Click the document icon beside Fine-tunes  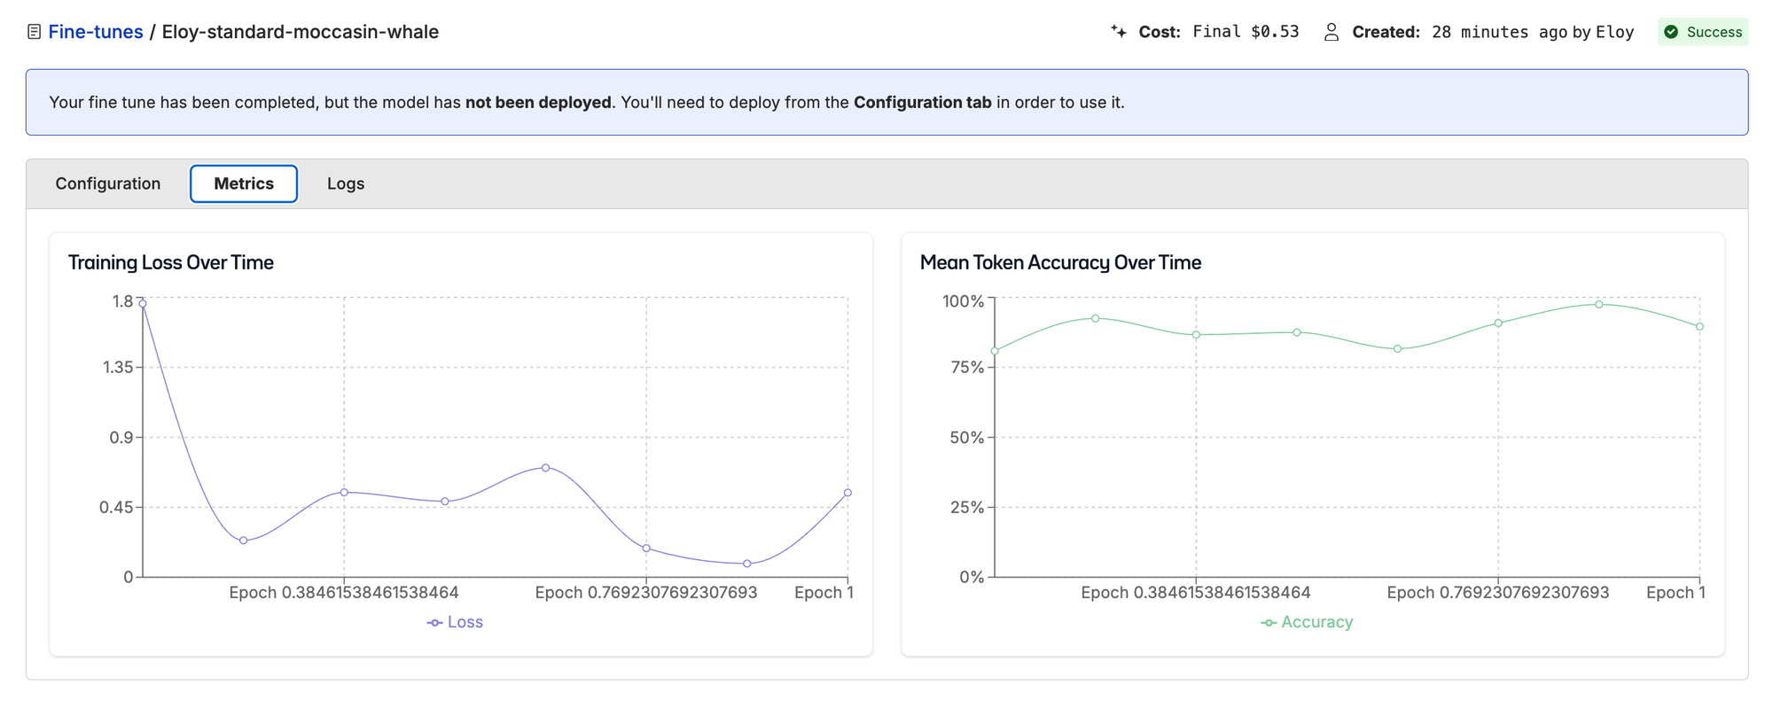click(x=34, y=32)
